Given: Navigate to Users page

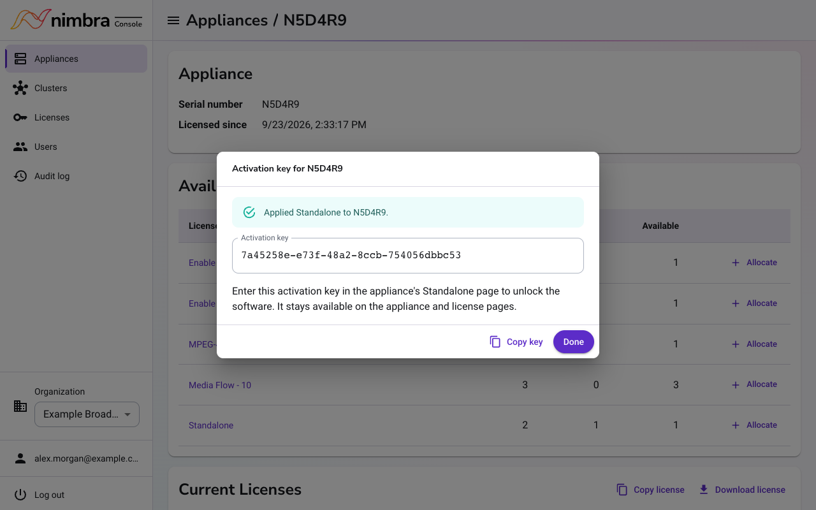Looking at the screenshot, I should pyautogui.click(x=76, y=147).
